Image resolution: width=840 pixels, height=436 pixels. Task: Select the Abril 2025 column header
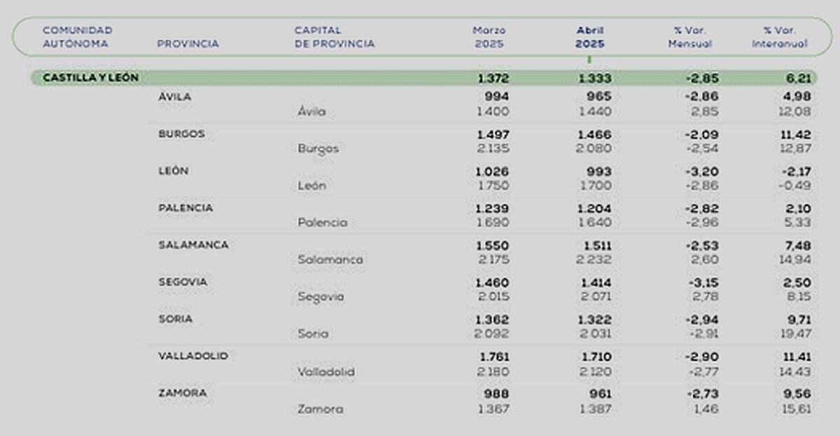[589, 37]
